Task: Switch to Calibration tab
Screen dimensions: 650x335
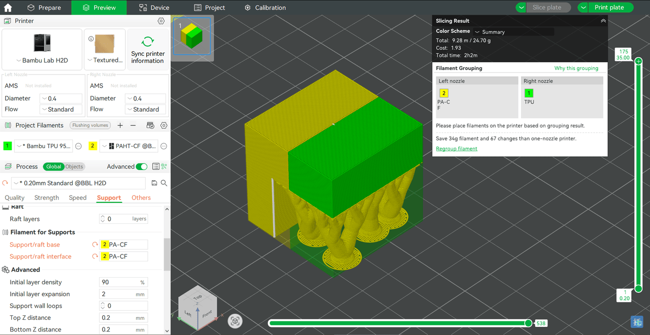Action: coord(265,8)
